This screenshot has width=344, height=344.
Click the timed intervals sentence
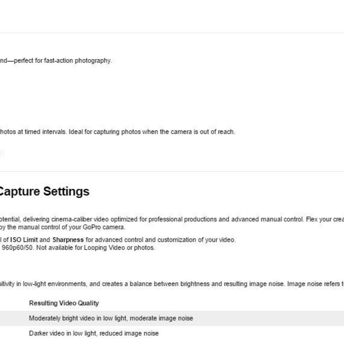coord(117,132)
